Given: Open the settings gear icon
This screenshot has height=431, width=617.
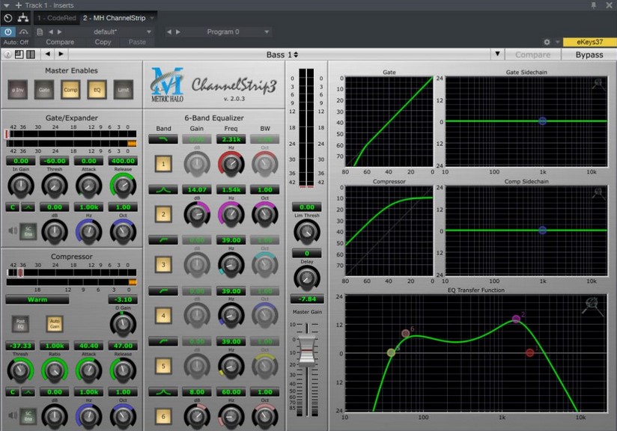Looking at the screenshot, I should [x=547, y=42].
